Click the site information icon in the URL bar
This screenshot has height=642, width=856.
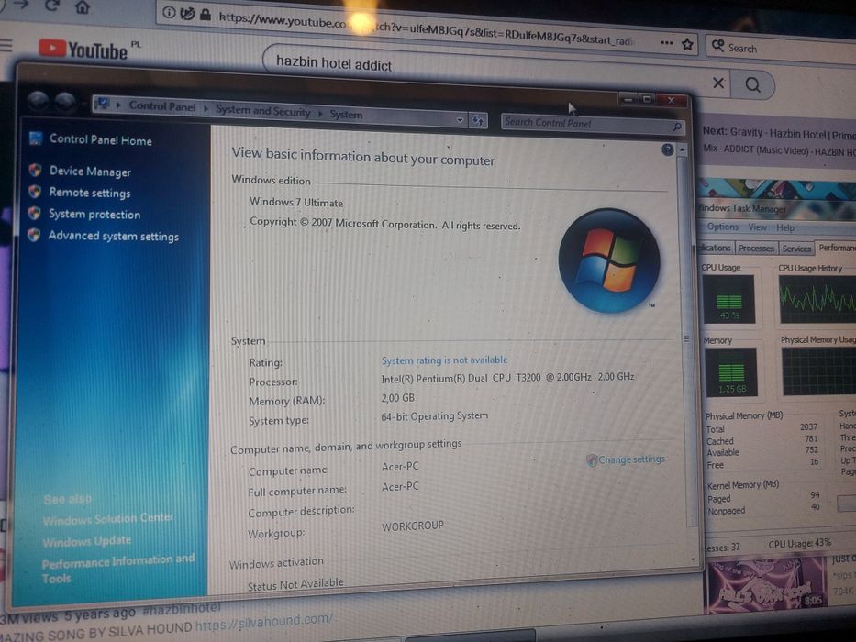[169, 12]
